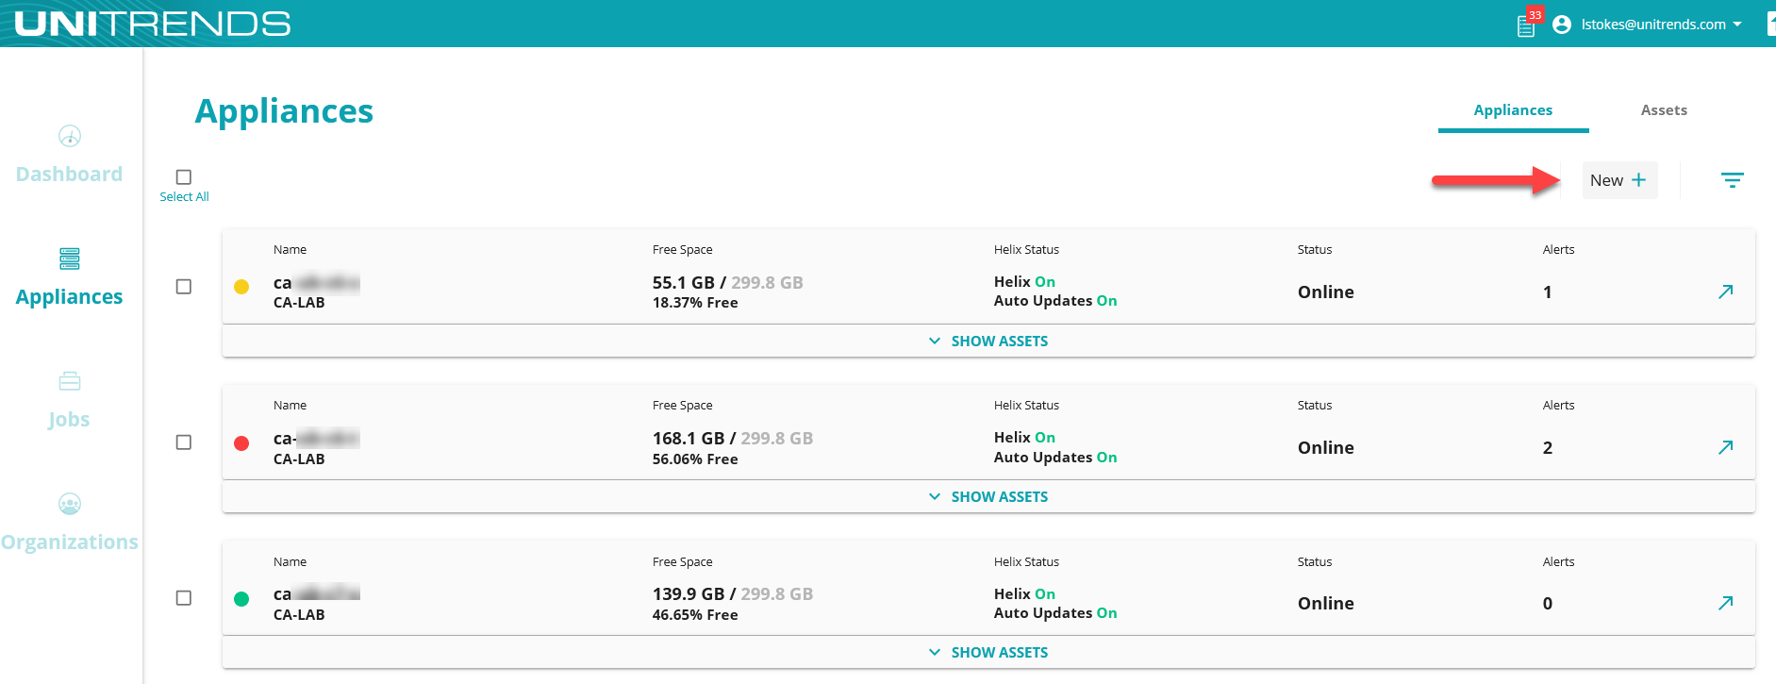This screenshot has width=1776, height=684.
Task: Click the Unitrends logo
Action: pos(153,24)
